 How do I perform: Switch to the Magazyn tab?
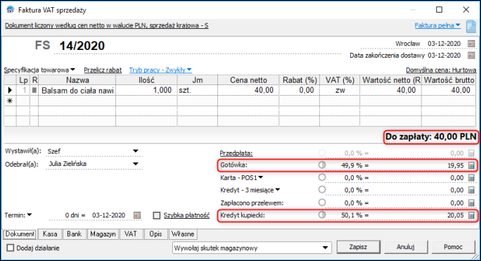103,234
